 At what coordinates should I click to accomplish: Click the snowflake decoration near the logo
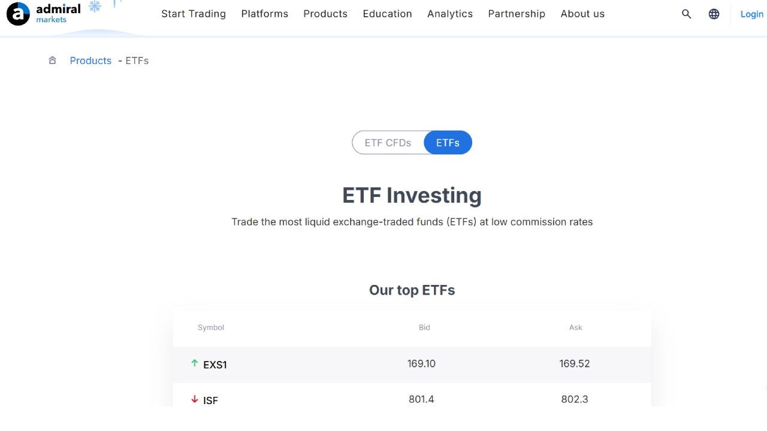95,7
